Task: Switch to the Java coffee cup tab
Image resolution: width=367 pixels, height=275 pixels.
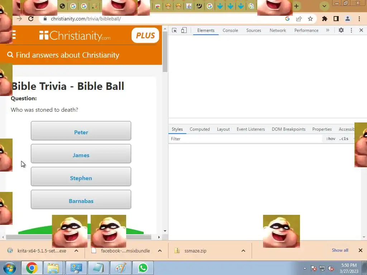Action: [189, 6]
